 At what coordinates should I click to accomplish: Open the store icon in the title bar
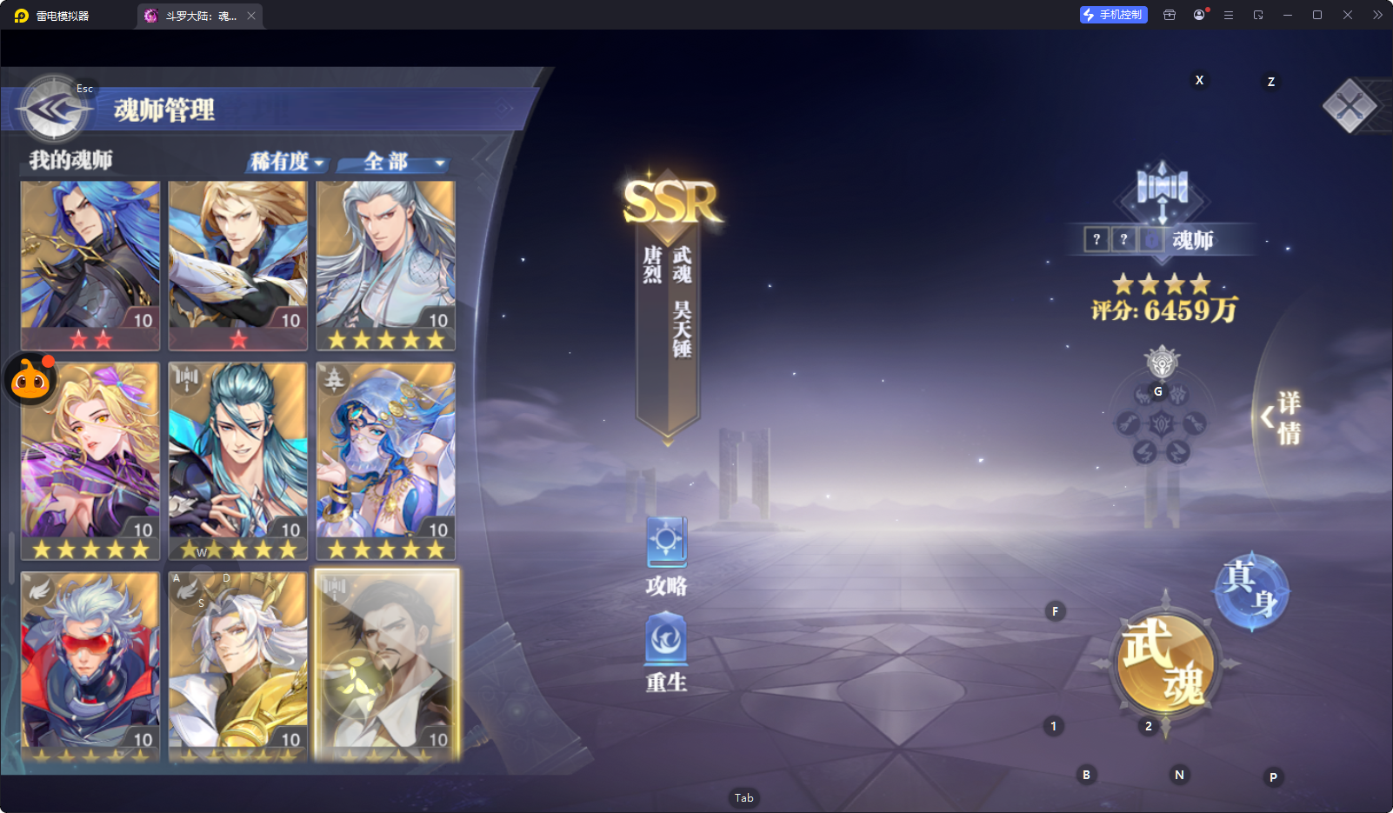(1170, 15)
